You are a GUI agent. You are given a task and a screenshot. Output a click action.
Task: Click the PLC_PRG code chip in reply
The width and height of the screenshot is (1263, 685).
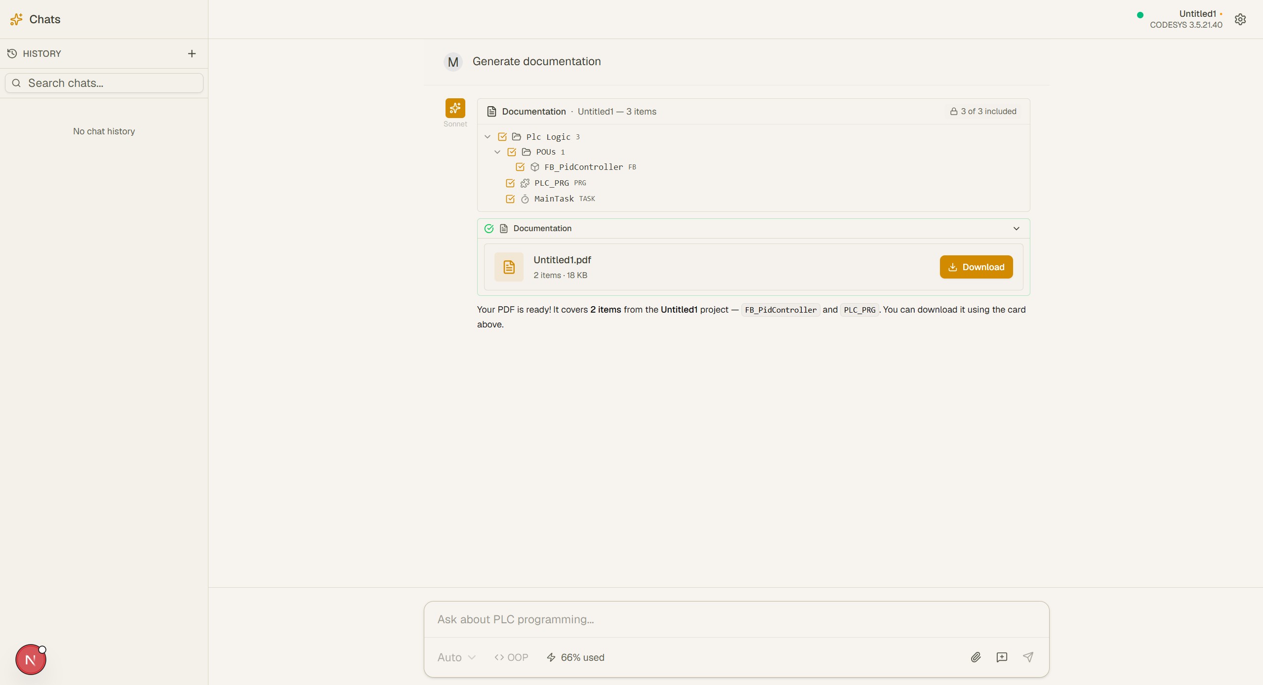tap(859, 310)
